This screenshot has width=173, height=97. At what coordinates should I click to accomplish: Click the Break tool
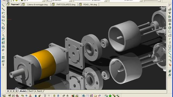click(170, 50)
